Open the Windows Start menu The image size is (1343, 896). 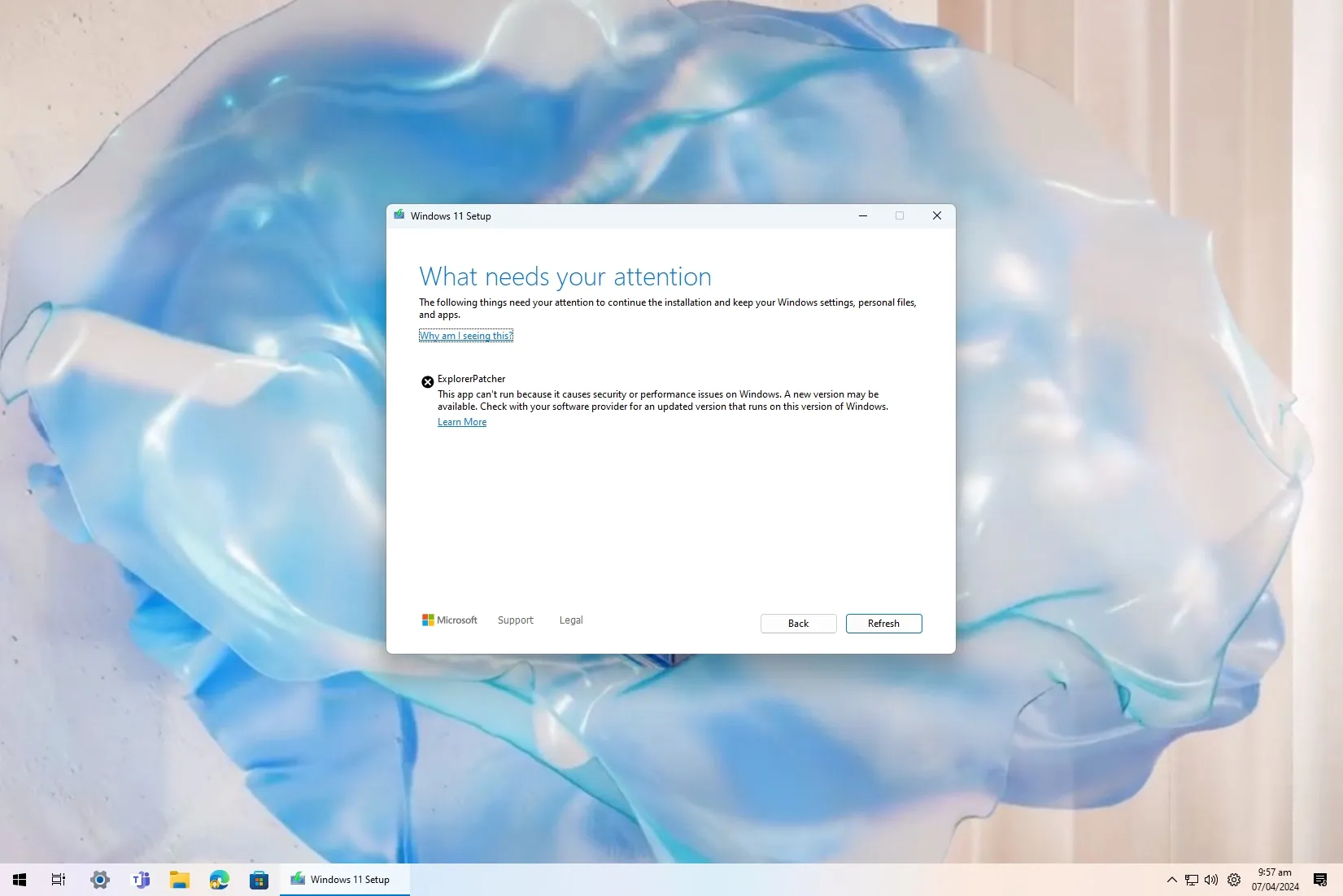pyautogui.click(x=20, y=880)
